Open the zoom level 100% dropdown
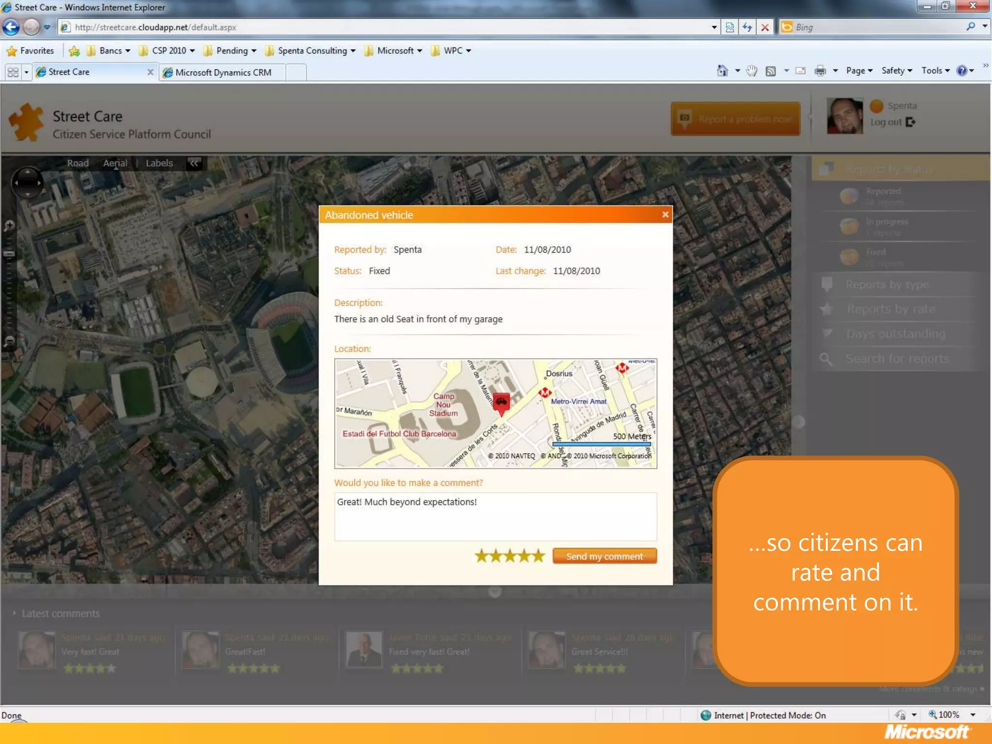This screenshot has width=992, height=744. pos(973,715)
